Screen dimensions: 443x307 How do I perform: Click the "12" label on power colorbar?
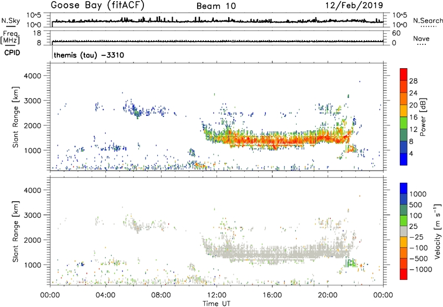tap(413, 130)
